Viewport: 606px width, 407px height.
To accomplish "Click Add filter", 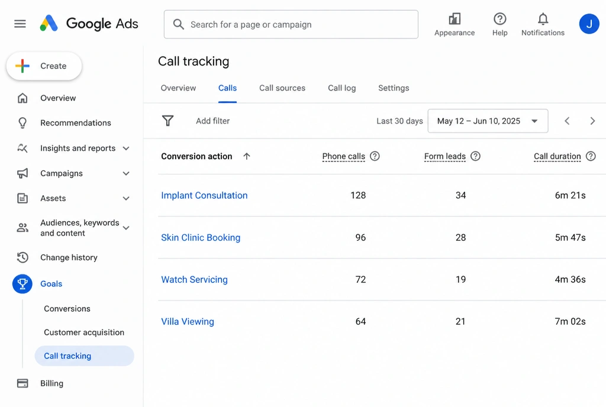I will click(x=212, y=121).
